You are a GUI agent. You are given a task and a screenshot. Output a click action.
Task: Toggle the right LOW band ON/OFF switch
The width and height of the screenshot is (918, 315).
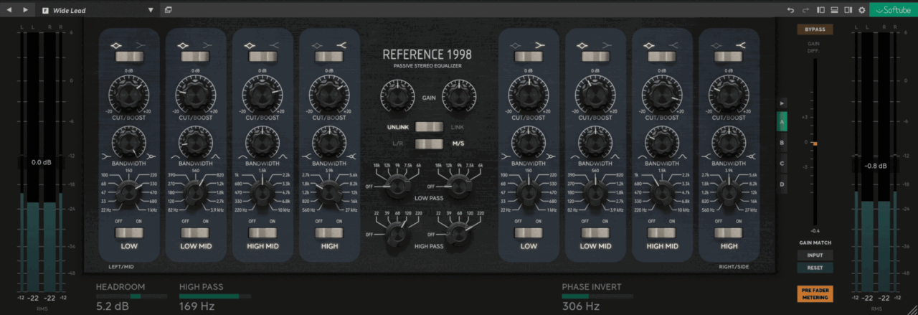pyautogui.click(x=529, y=232)
